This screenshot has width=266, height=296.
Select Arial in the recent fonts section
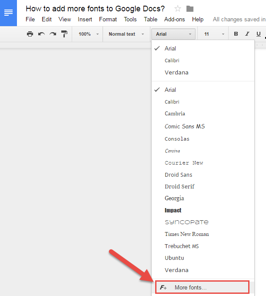(x=203, y=48)
